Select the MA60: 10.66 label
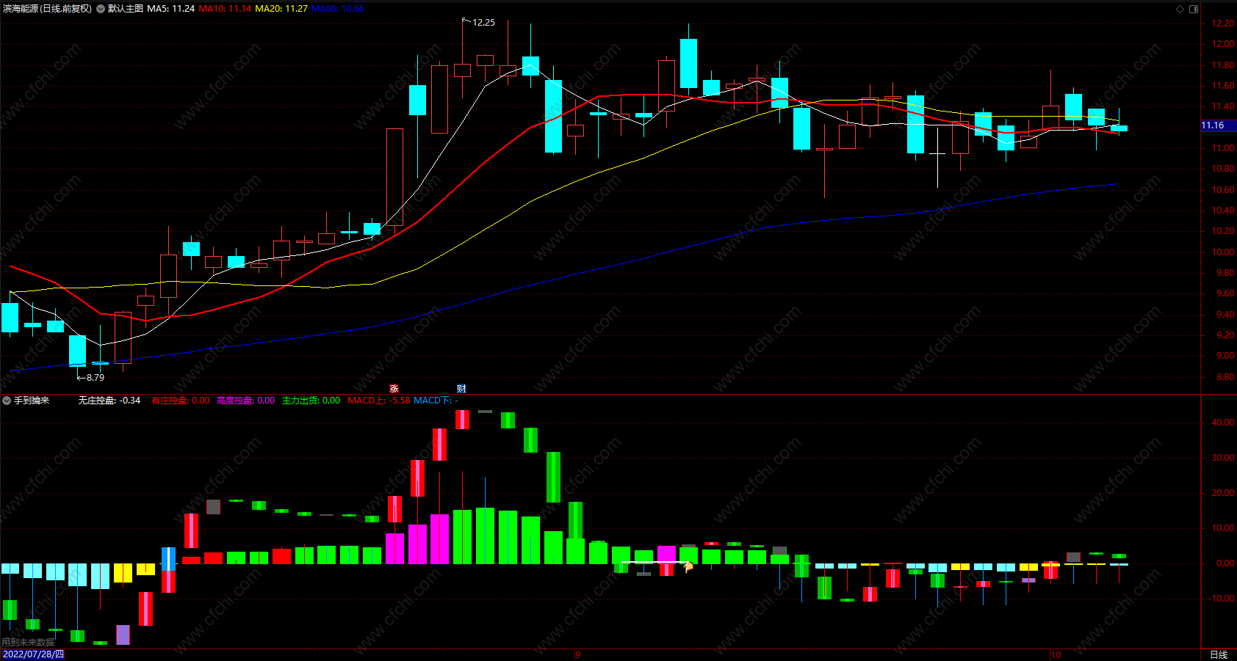1237x661 pixels. (338, 9)
